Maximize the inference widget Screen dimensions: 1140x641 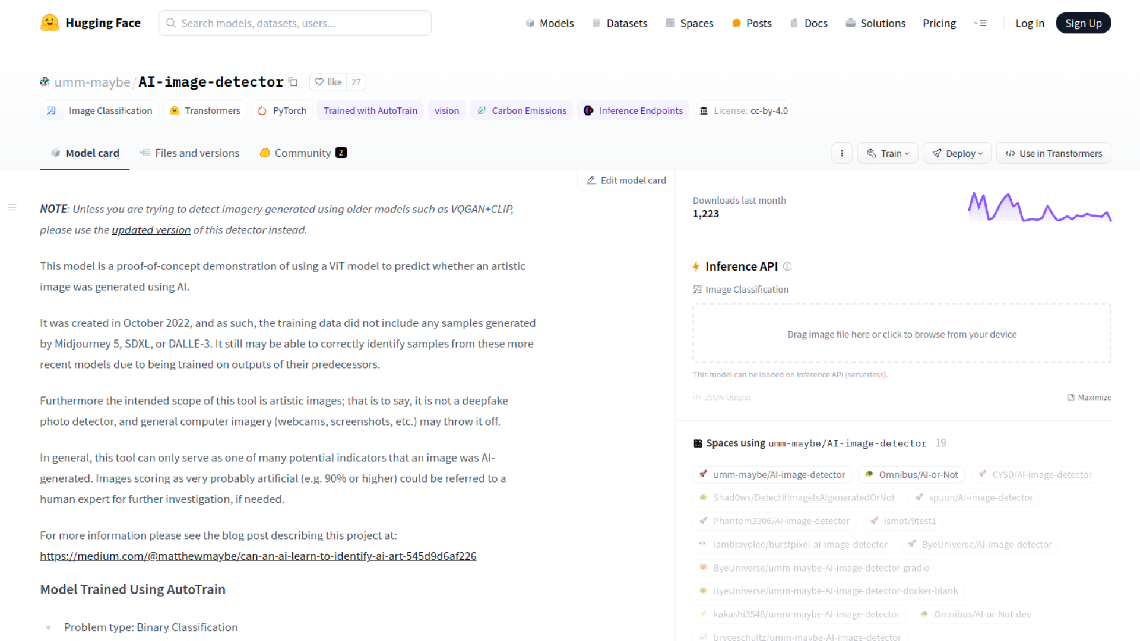tap(1089, 398)
